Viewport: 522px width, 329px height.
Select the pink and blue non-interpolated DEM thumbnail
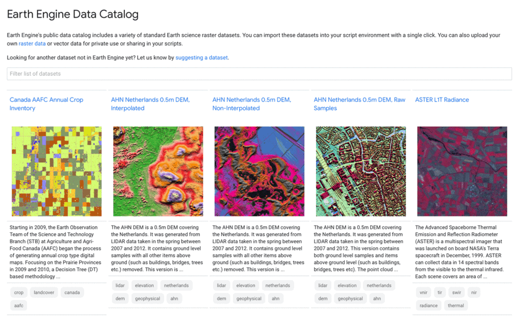pos(259,171)
